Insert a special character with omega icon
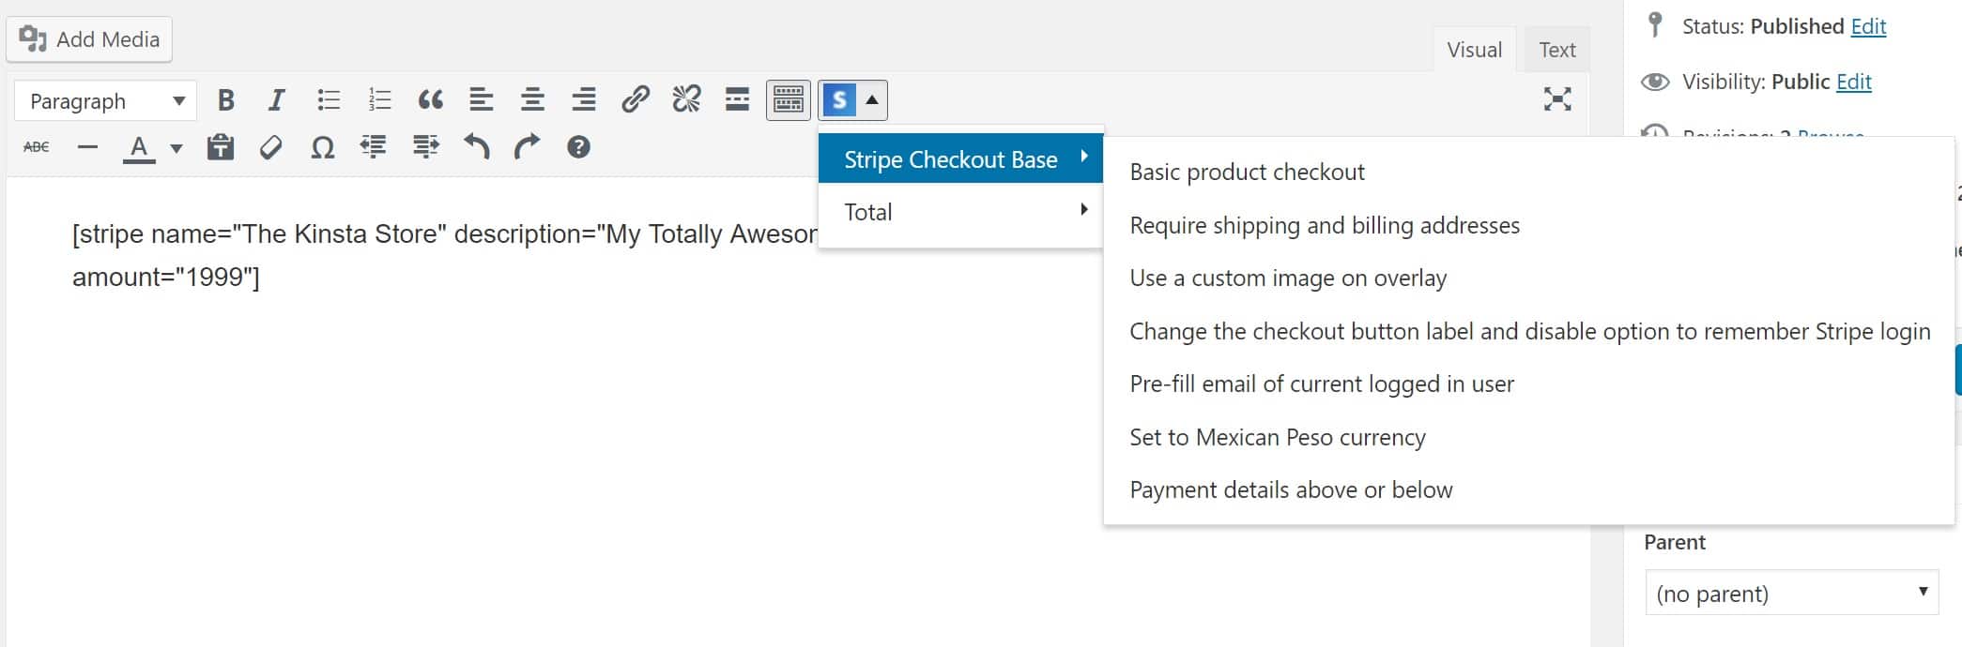The width and height of the screenshot is (1962, 647). pos(322,147)
